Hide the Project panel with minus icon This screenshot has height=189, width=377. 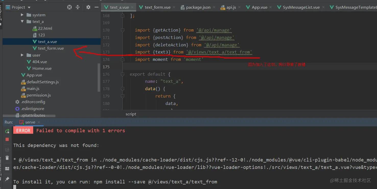pyautogui.click(x=97, y=7)
